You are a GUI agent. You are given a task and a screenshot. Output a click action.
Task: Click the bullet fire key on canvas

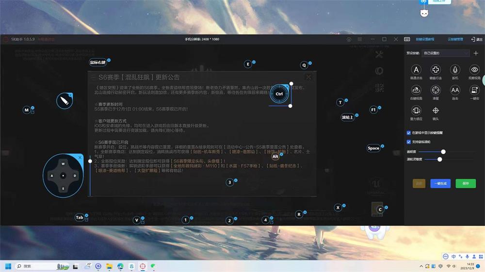pyautogui.click(x=65, y=101)
